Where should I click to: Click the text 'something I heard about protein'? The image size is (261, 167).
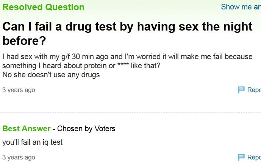(55, 66)
